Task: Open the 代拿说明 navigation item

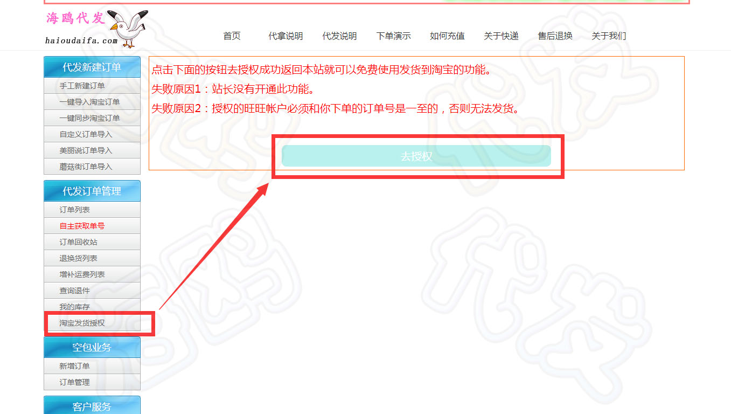Action: (x=286, y=36)
